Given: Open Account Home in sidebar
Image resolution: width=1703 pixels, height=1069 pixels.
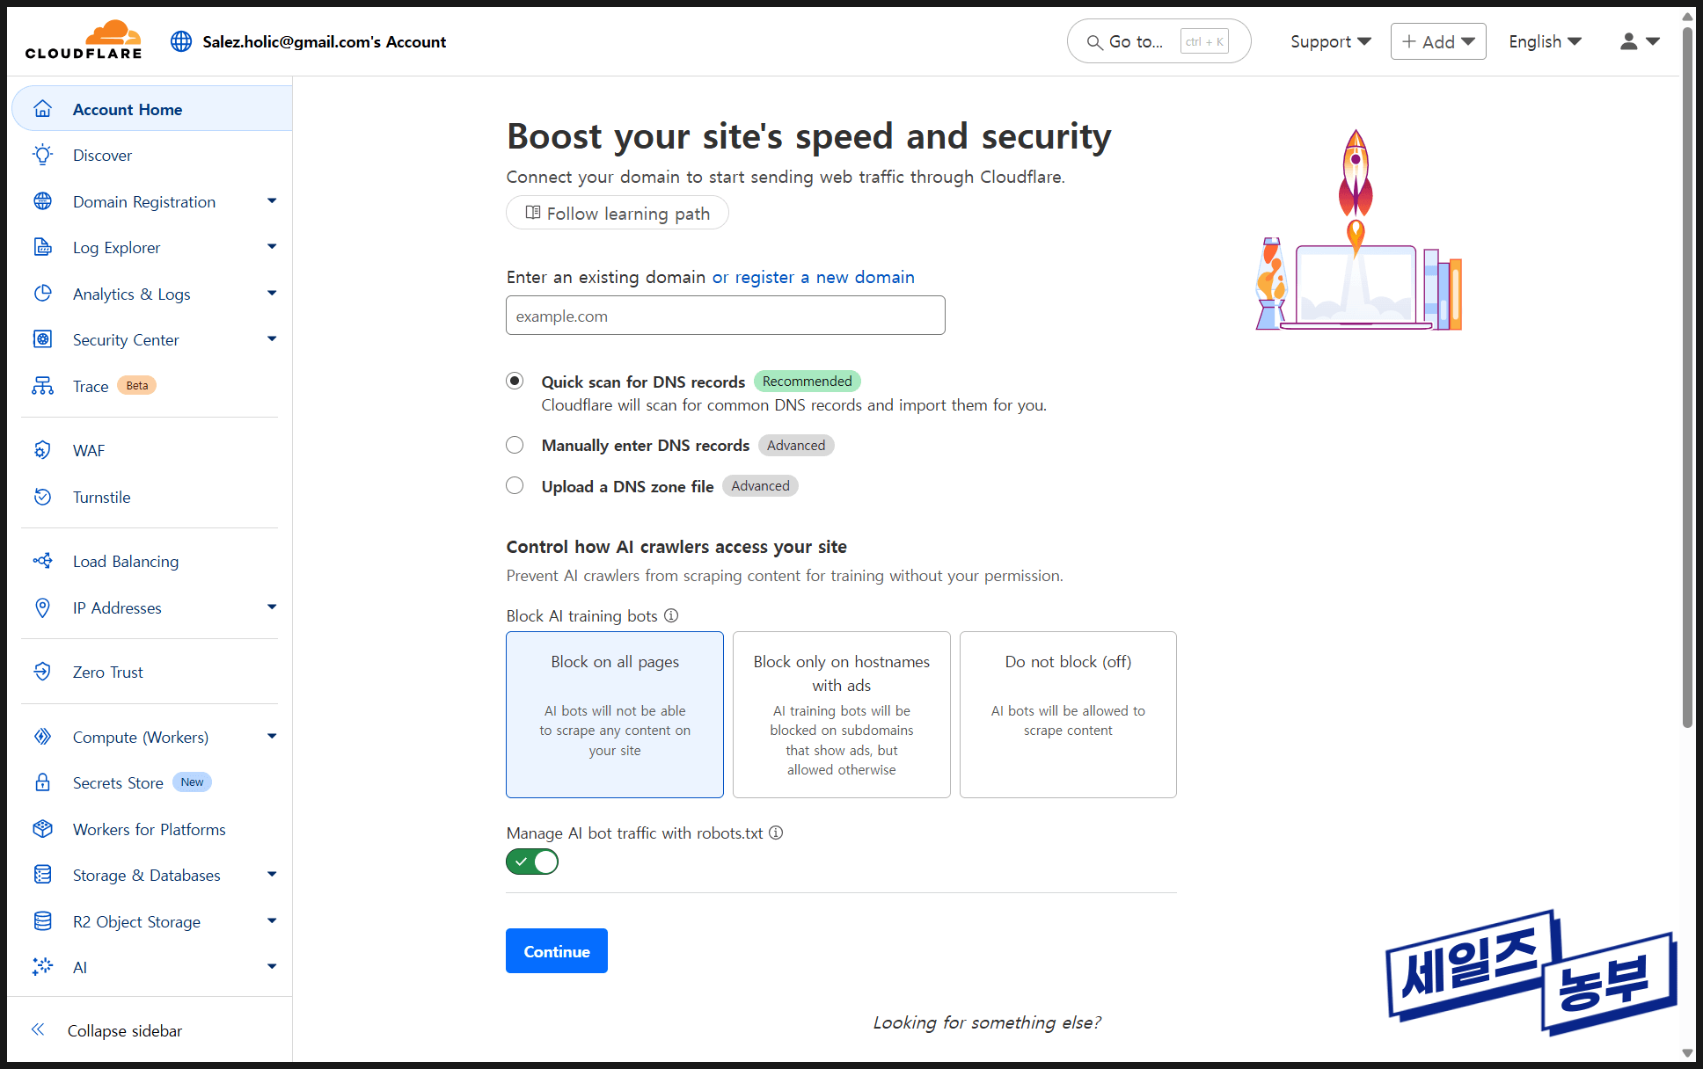Looking at the screenshot, I should coord(128,109).
